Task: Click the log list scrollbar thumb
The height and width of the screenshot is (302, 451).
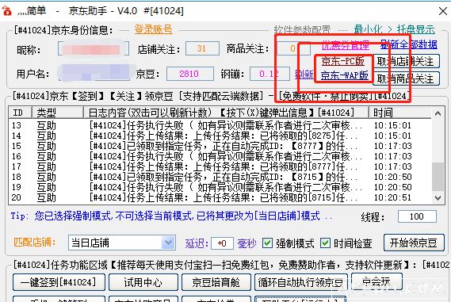Action: pyautogui.click(x=438, y=177)
